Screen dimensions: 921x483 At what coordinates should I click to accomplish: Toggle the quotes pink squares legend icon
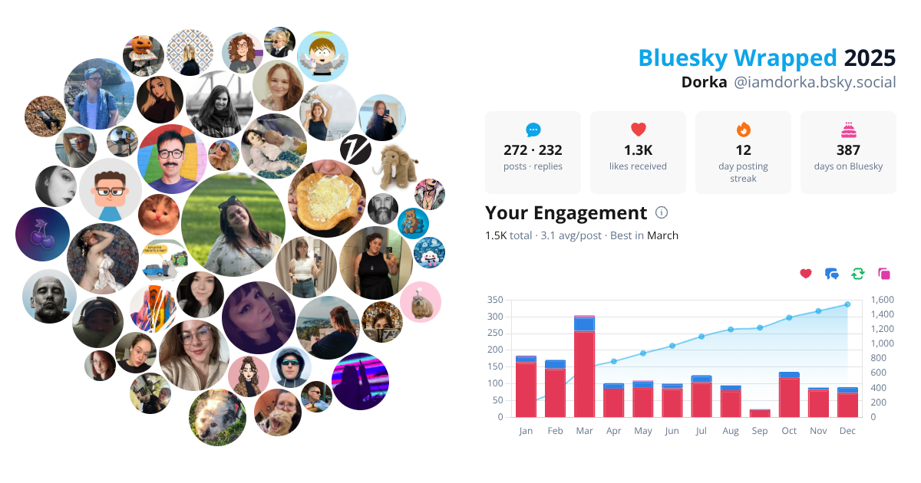click(x=884, y=274)
